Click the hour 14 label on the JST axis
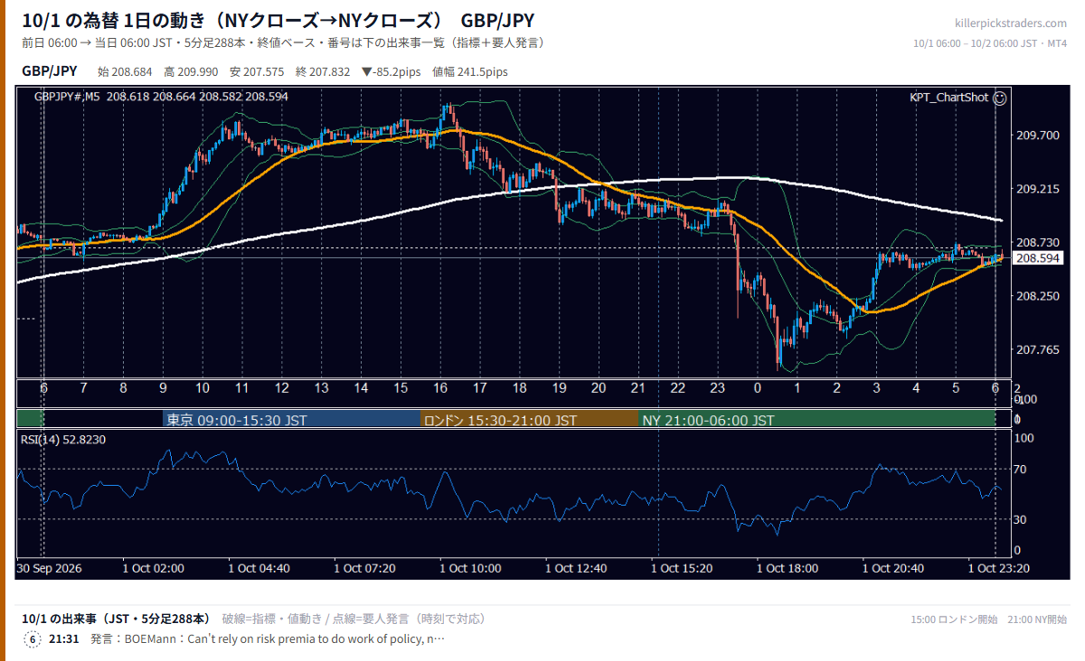Screen dimensions: 1085x661 (x=361, y=387)
